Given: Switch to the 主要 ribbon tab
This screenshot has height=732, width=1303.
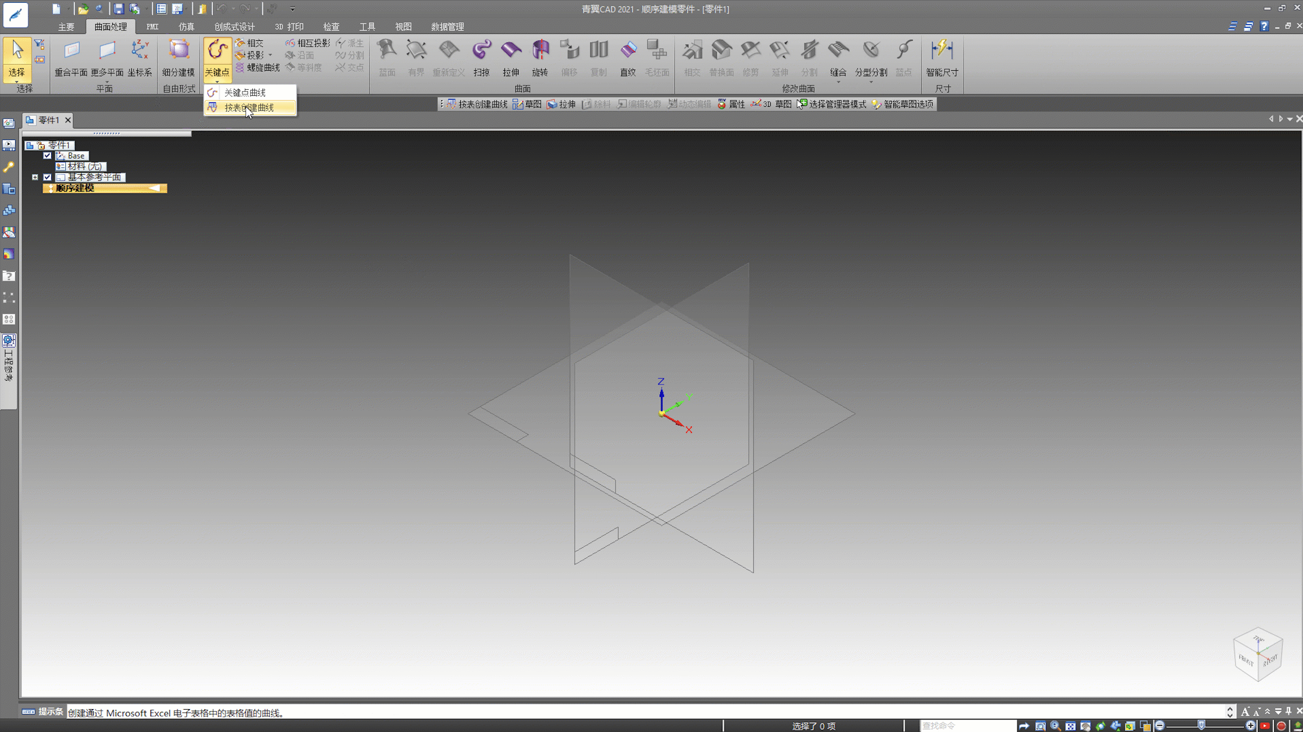Looking at the screenshot, I should [x=66, y=27].
